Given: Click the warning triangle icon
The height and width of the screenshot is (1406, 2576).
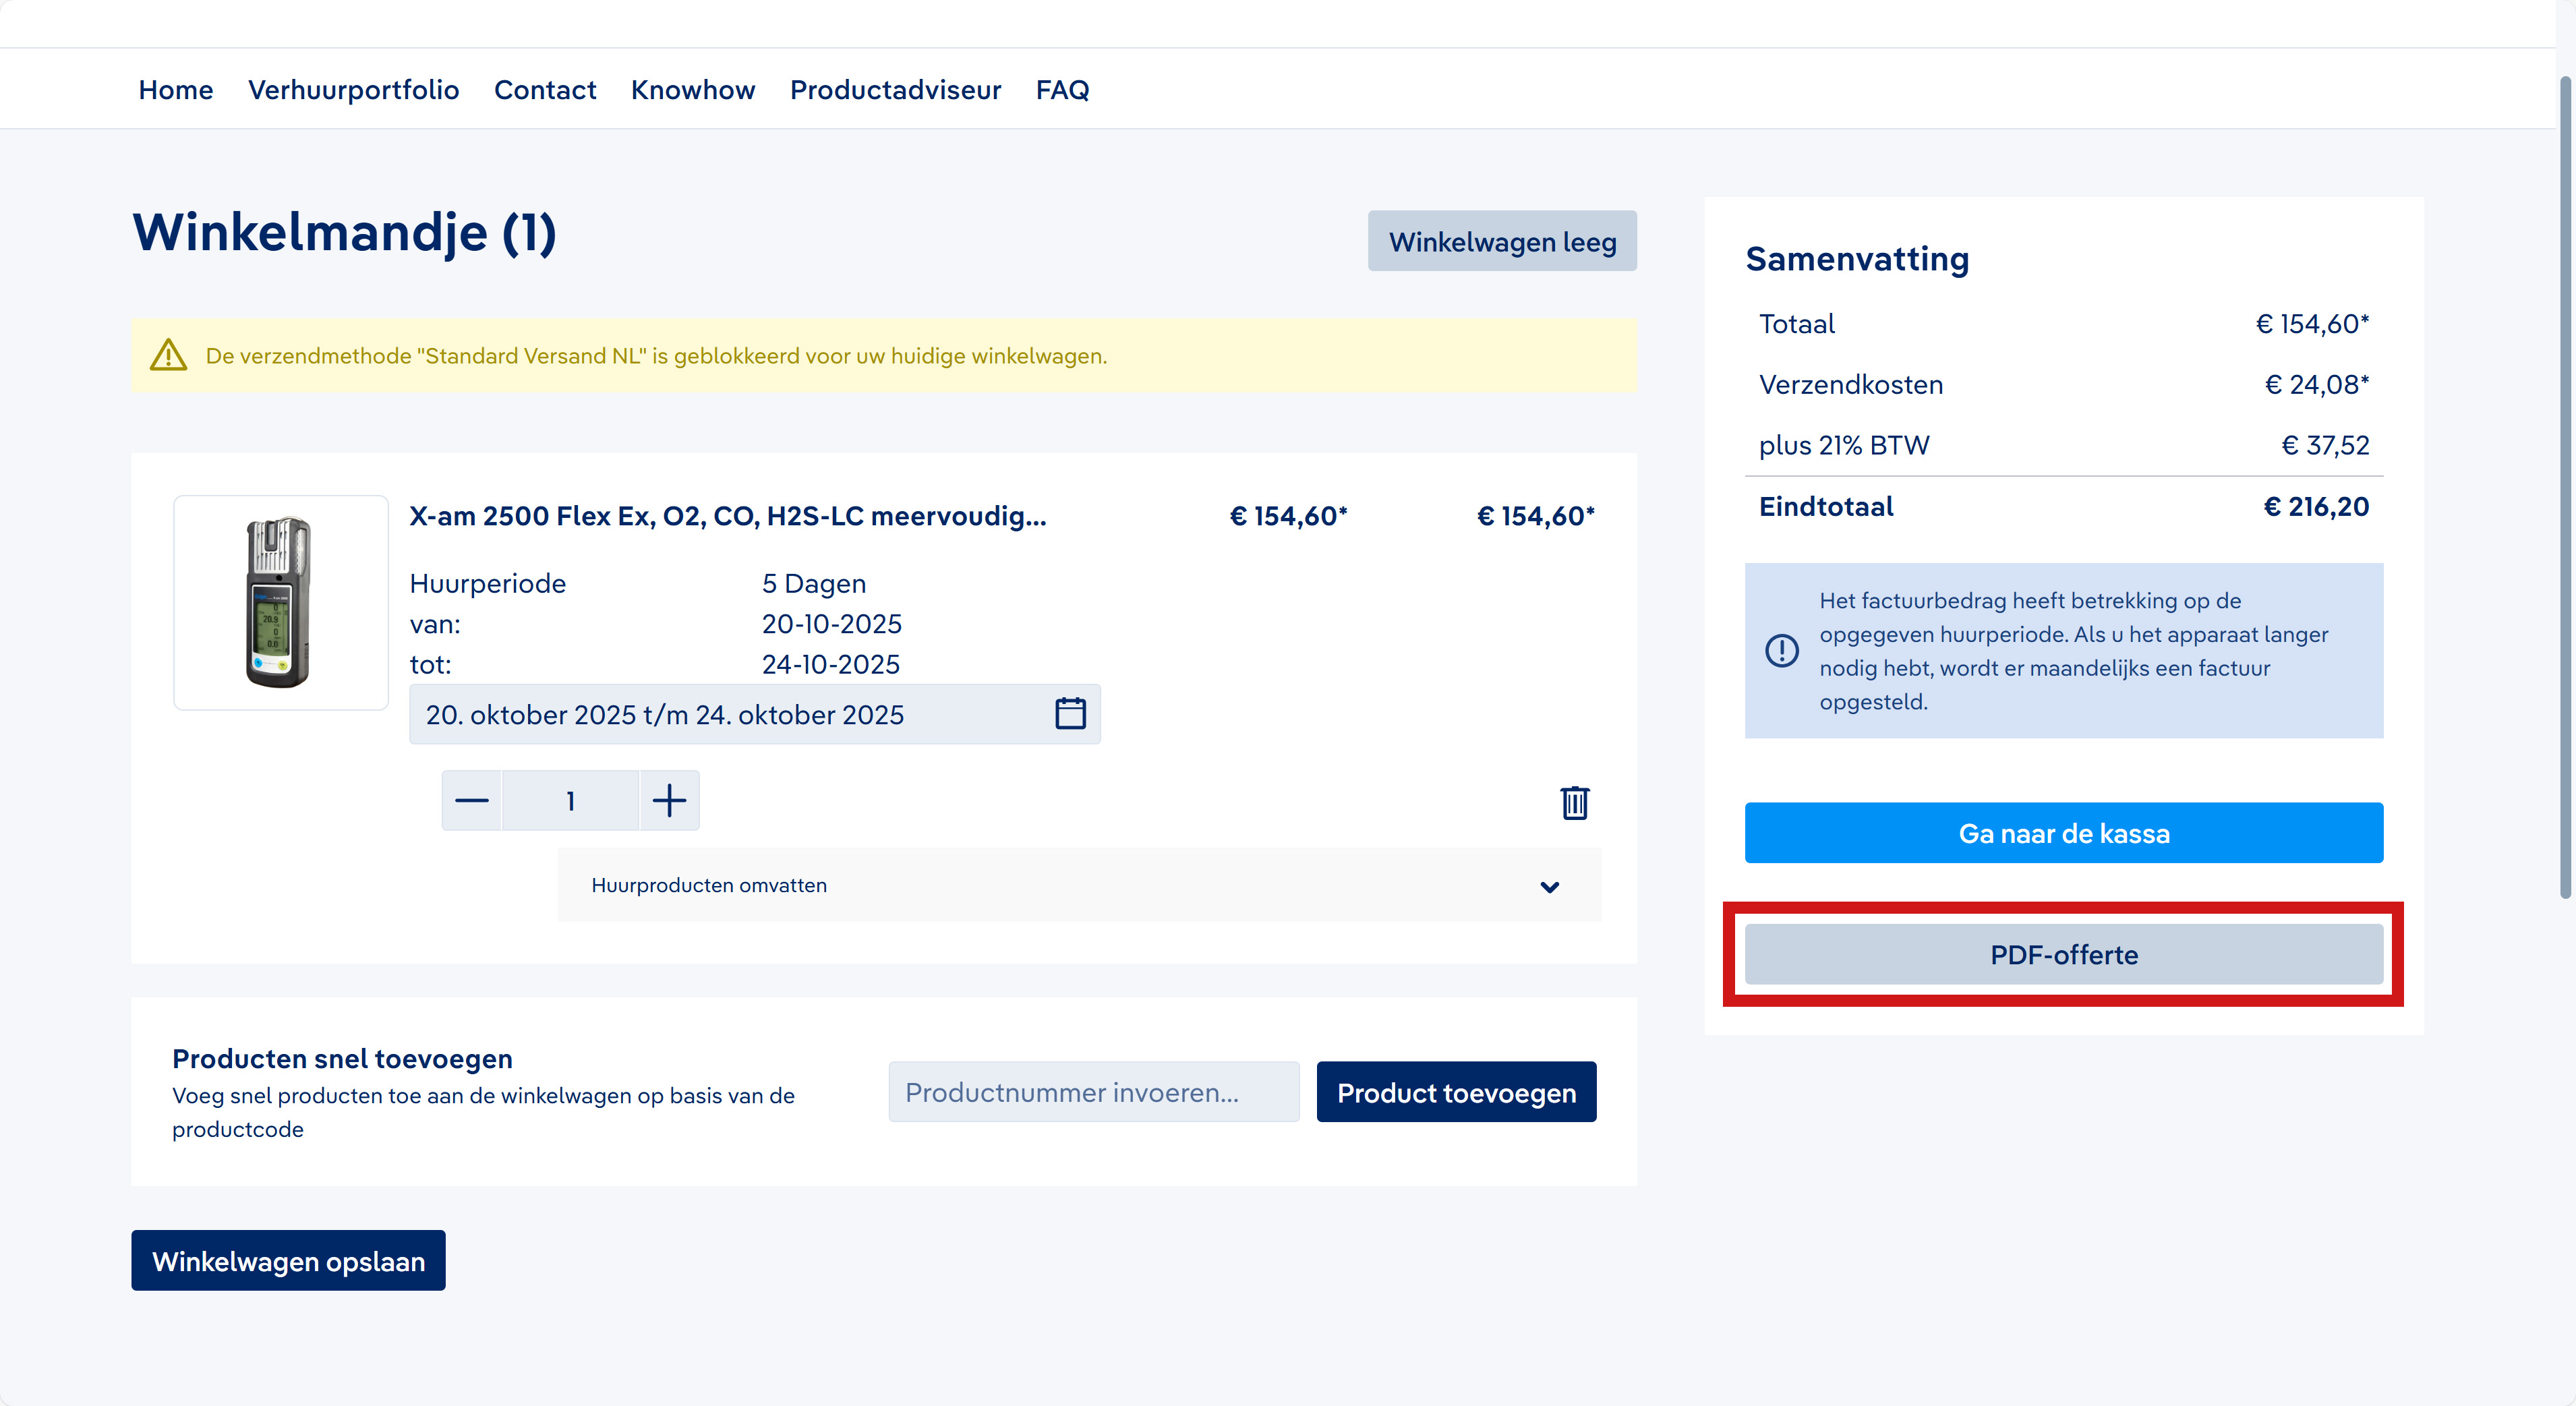Looking at the screenshot, I should tap(168, 355).
